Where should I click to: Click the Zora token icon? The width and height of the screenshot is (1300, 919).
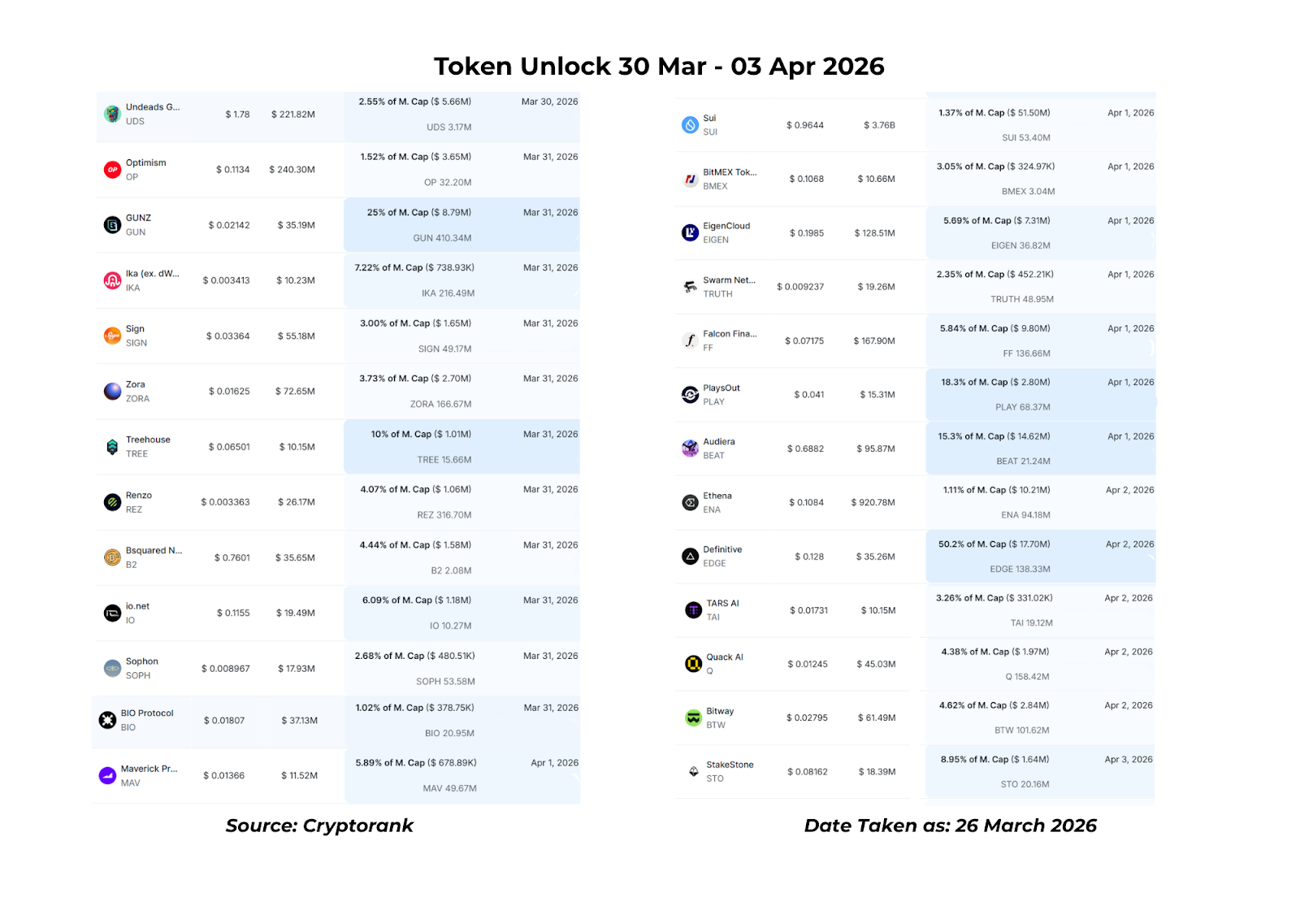pos(112,392)
